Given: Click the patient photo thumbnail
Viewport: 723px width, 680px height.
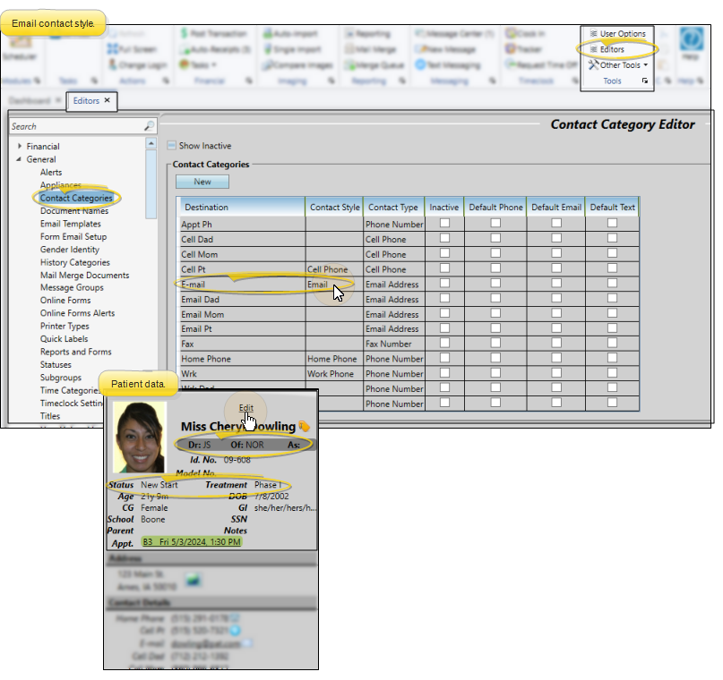Looking at the screenshot, I should pos(141,438).
